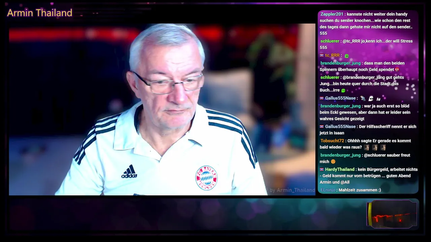Click the 'Armin Thailand' stream title
This screenshot has width=431, height=242.
[40, 13]
